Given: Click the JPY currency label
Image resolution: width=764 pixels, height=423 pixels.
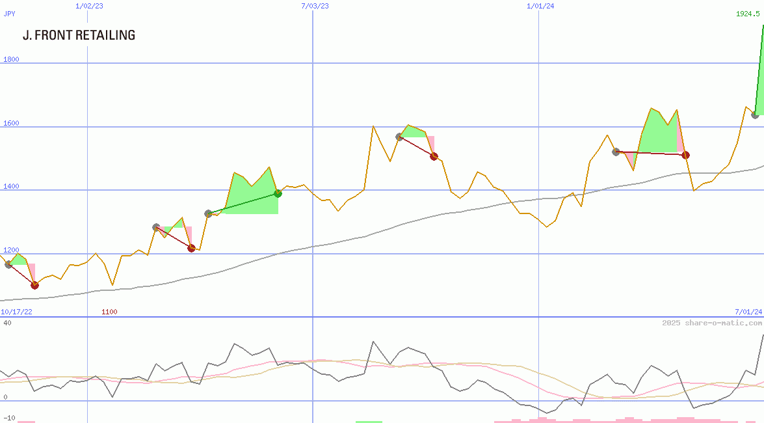Looking at the screenshot, I should coord(10,14).
